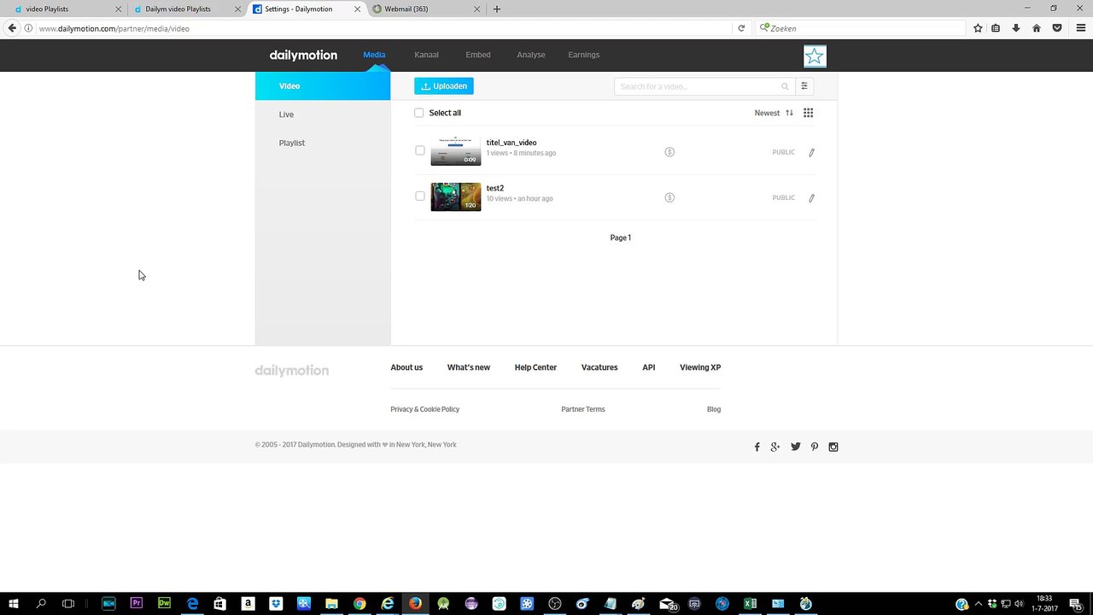The image size is (1093, 615).
Task: Reload the page with the refresh icon
Action: (x=741, y=28)
